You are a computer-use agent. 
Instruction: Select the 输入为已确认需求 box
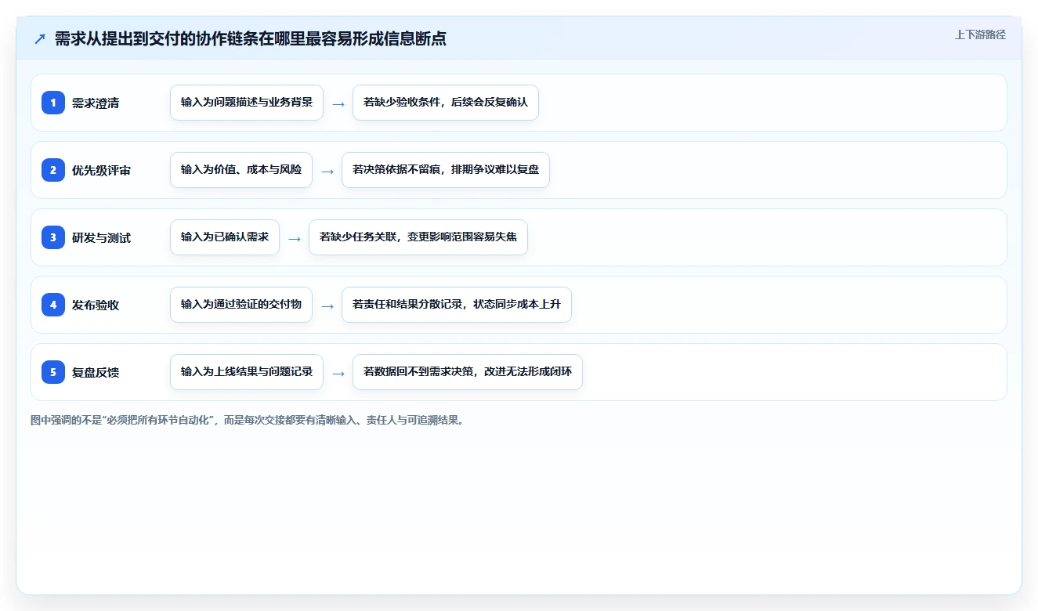tap(225, 237)
